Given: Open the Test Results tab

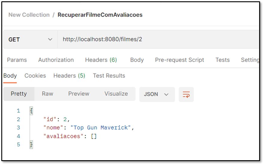Looking at the screenshot, I should [x=109, y=76].
